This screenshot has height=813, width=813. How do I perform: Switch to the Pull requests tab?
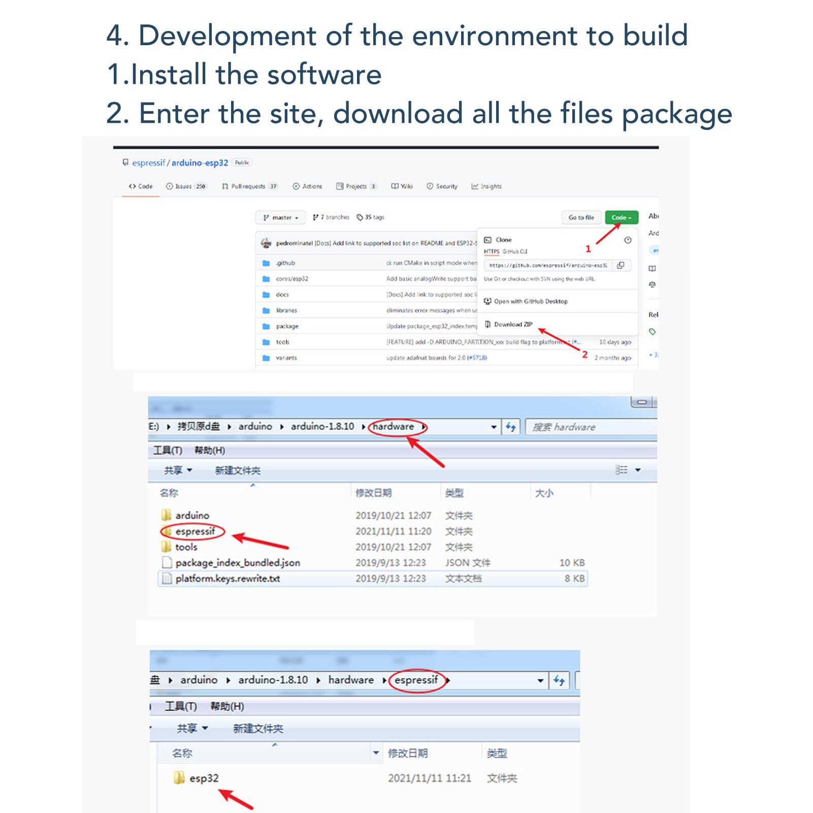click(x=249, y=186)
